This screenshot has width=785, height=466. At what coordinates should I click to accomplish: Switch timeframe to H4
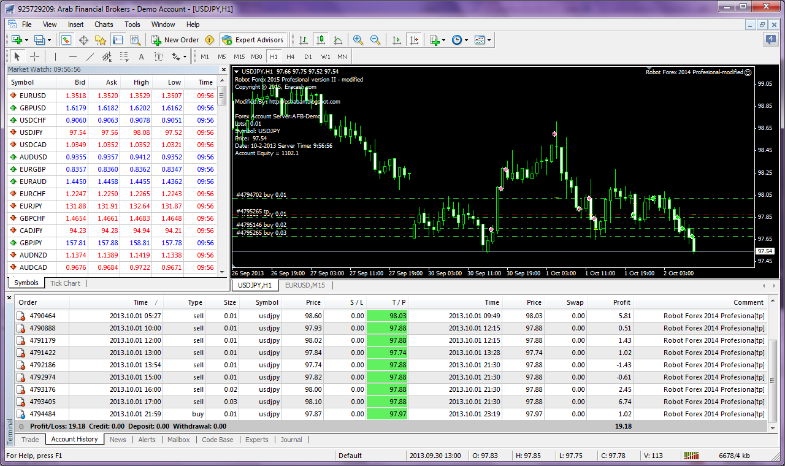tap(291, 56)
